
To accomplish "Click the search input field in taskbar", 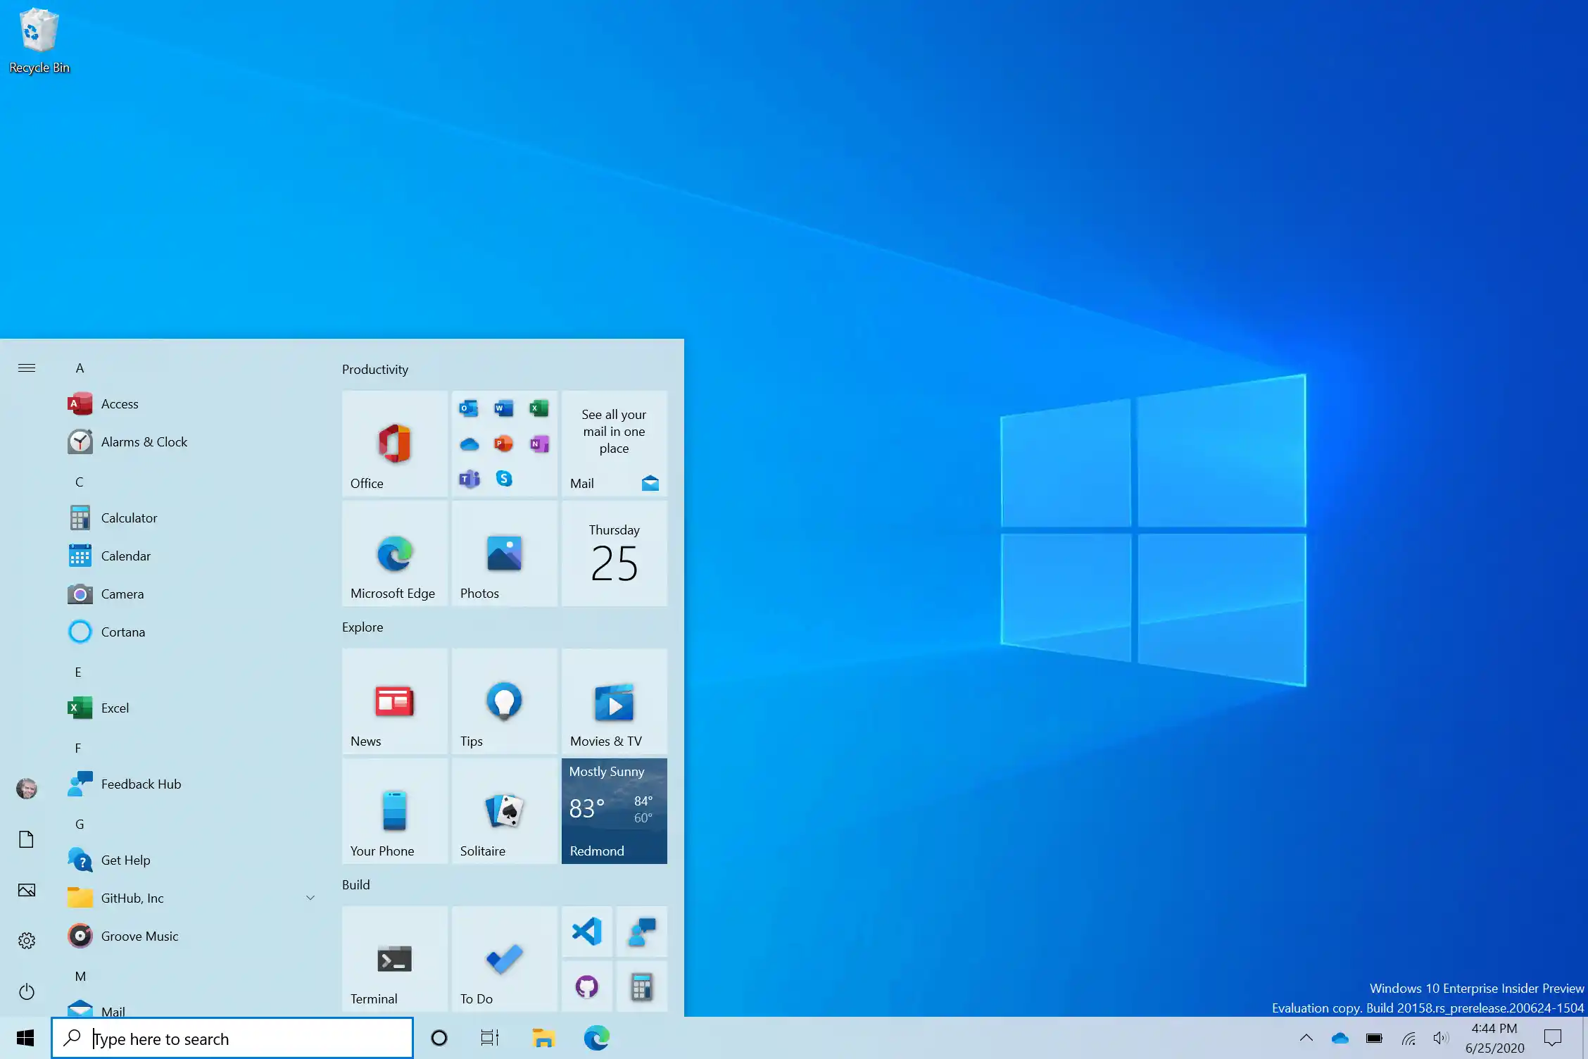I will (233, 1039).
